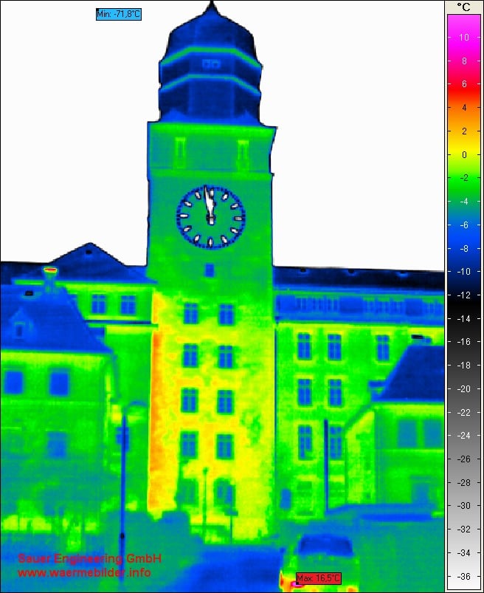Click the °C unit header above scale

pos(463,7)
